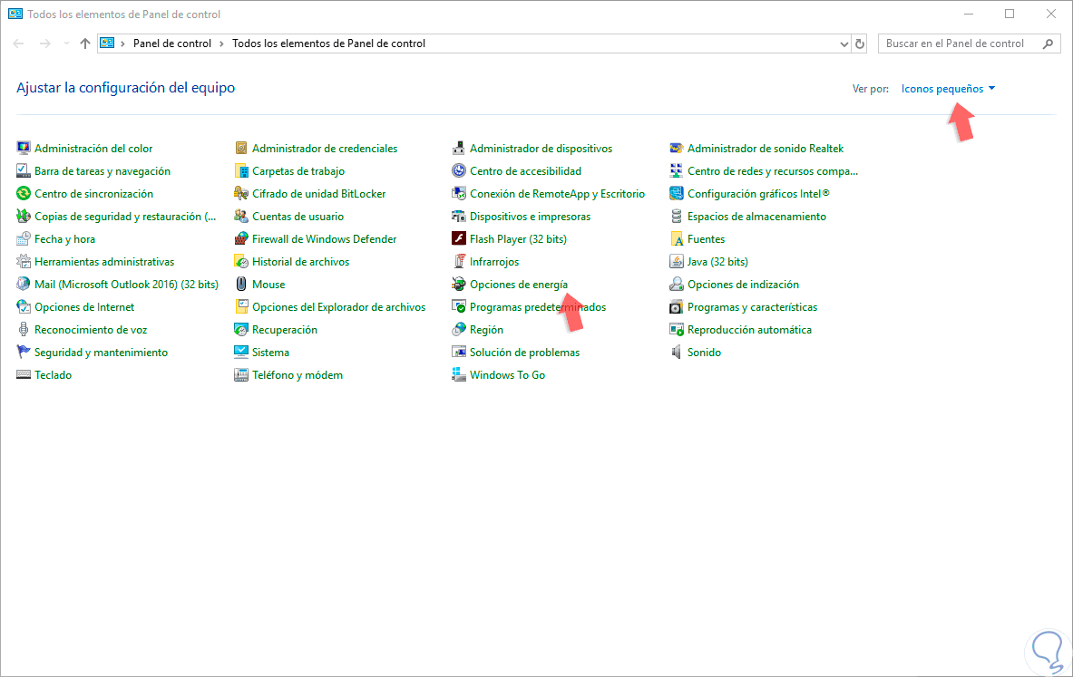The width and height of the screenshot is (1073, 677).
Task: Click the Opciones de energía icon
Action: click(x=459, y=285)
